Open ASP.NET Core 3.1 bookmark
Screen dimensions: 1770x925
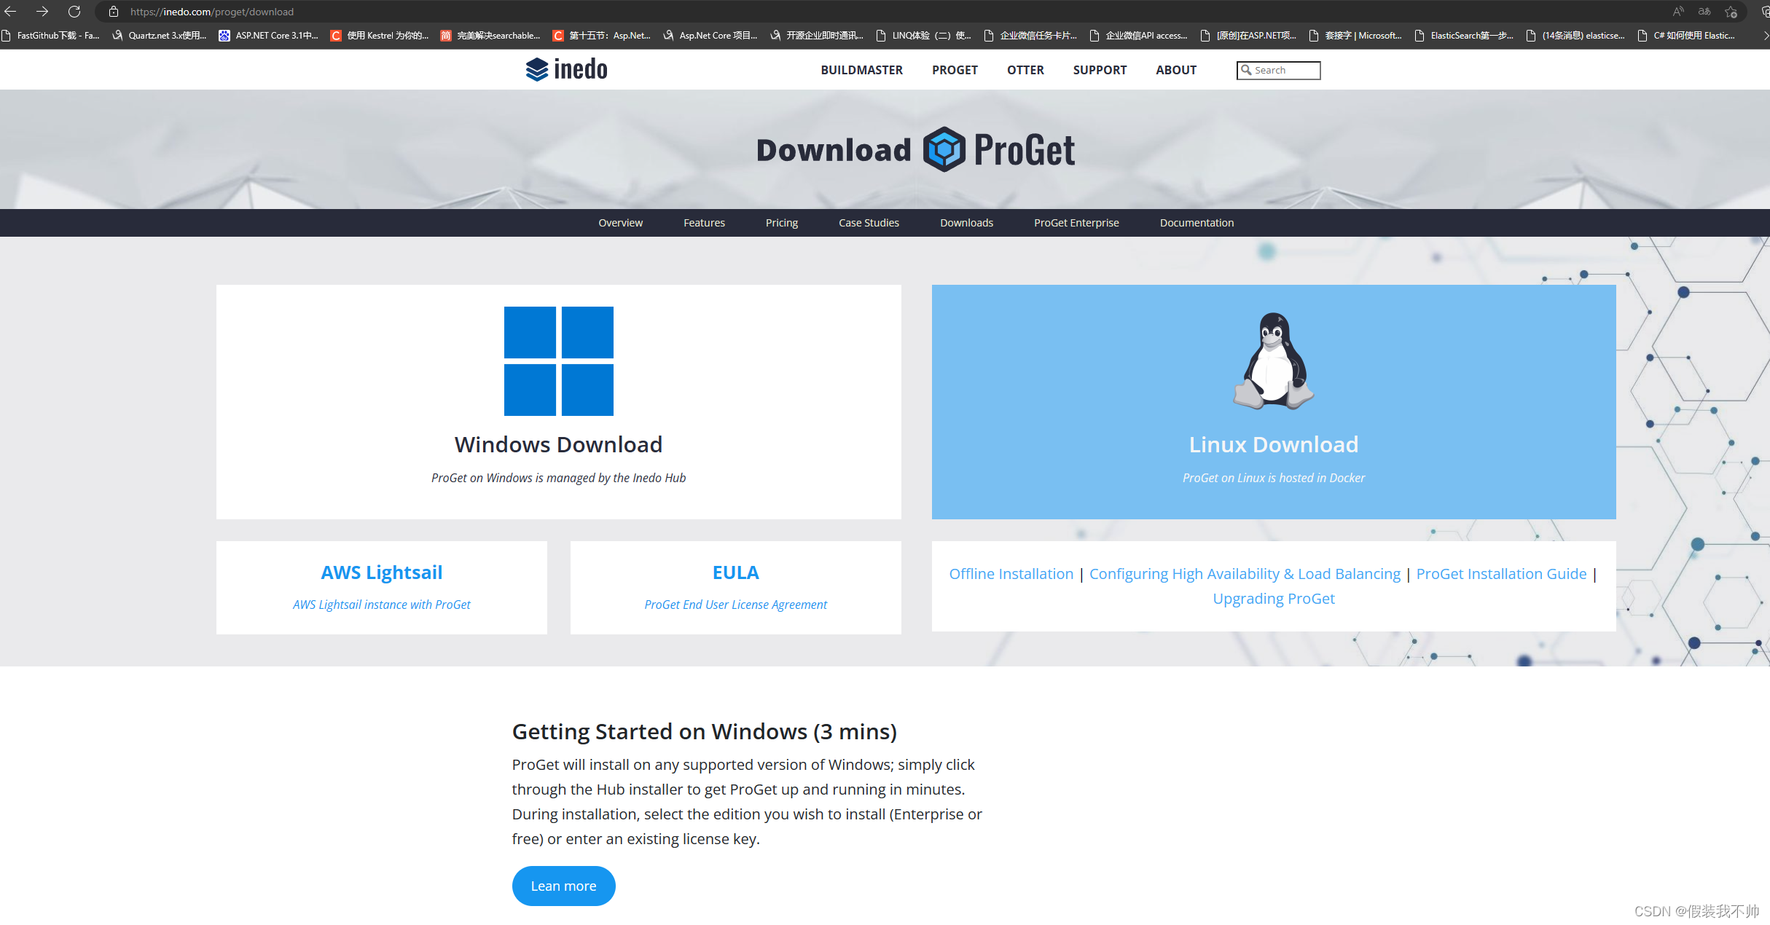point(269,35)
